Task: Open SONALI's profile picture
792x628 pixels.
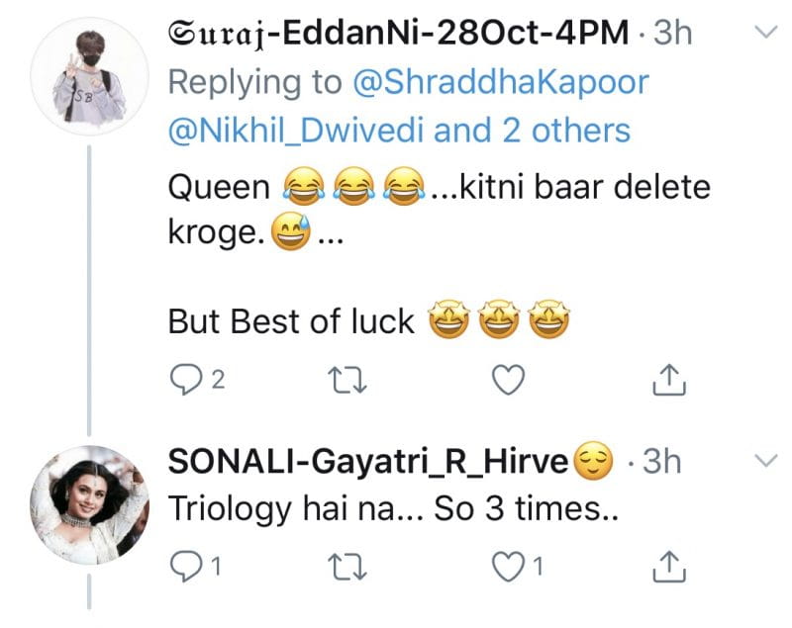Action: click(89, 505)
